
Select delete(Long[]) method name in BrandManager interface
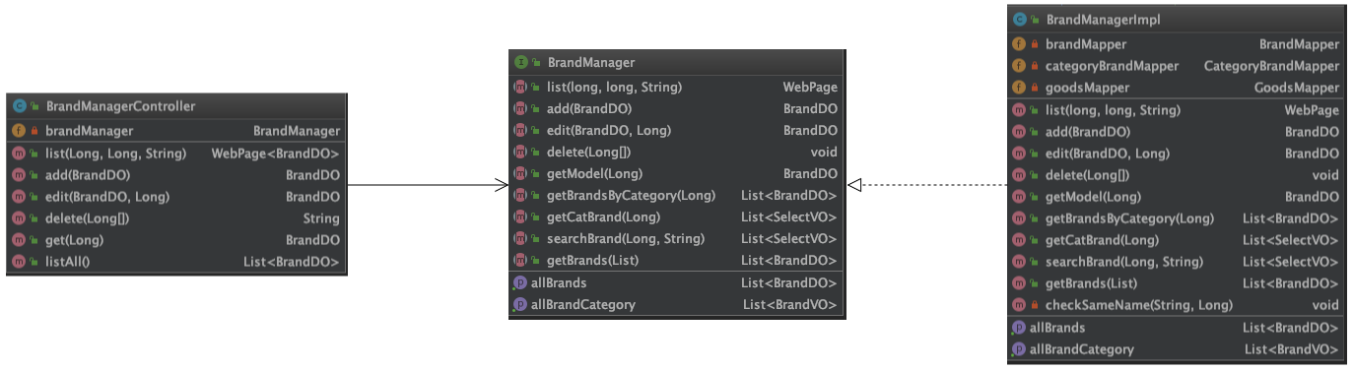[x=588, y=153]
